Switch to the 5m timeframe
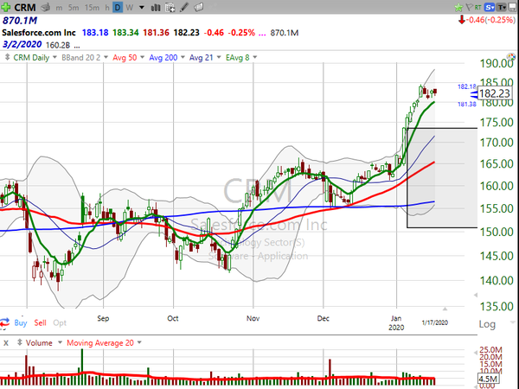The image size is (519, 389). (x=74, y=8)
